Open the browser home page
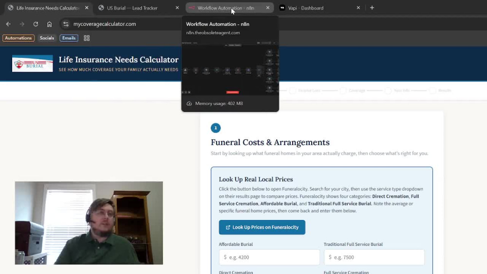This screenshot has height=274, width=487. click(49, 24)
